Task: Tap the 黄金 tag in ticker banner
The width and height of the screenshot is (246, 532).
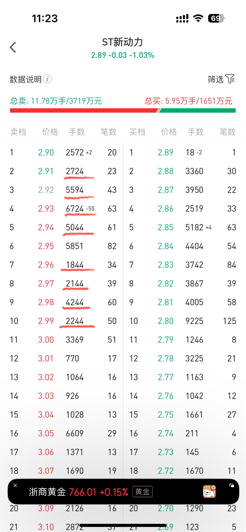Action: 142,491
